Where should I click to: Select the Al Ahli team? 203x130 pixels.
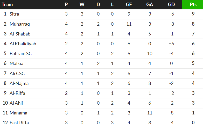pyautogui.click(x=16, y=103)
